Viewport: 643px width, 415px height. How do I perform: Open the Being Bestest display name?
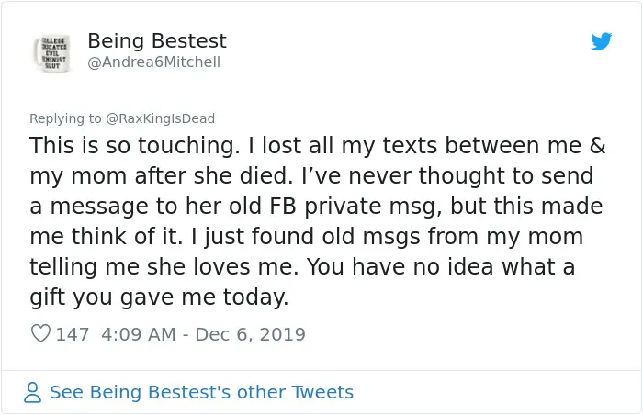157,41
